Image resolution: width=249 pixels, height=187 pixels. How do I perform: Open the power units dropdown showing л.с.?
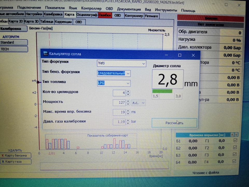click(139, 103)
